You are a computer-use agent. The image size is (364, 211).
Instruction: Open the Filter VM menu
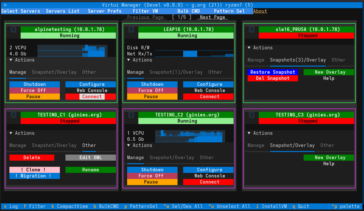(x=145, y=11)
